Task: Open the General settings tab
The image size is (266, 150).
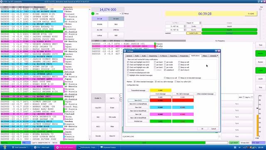Action: 129,56
